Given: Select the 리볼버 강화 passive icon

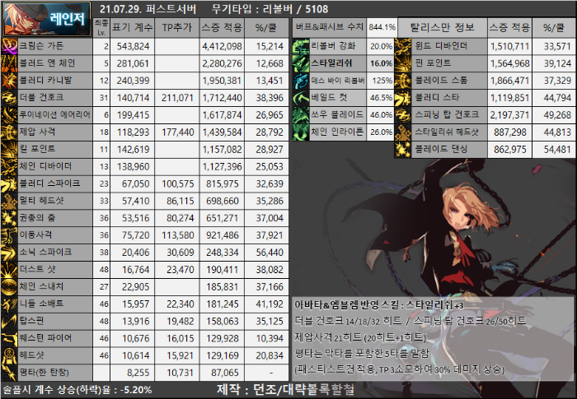Looking at the screenshot, I should [x=301, y=45].
